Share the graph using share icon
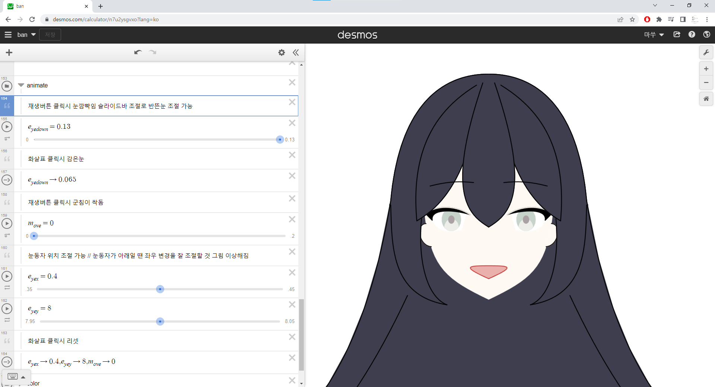This screenshot has height=387, width=715. point(677,35)
